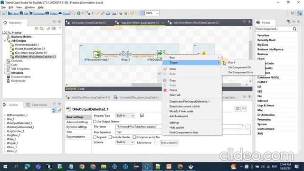The image size is (304, 171).
Task: Click the green Run job toolbar icon
Action: point(79,13)
